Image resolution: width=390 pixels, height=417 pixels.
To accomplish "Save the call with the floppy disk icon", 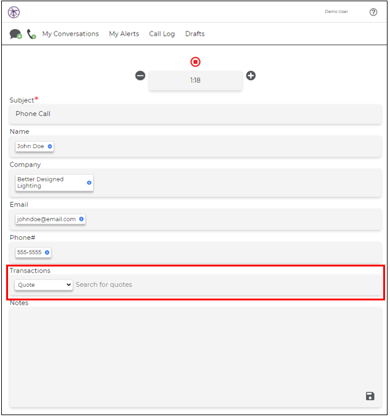I will pyautogui.click(x=370, y=396).
